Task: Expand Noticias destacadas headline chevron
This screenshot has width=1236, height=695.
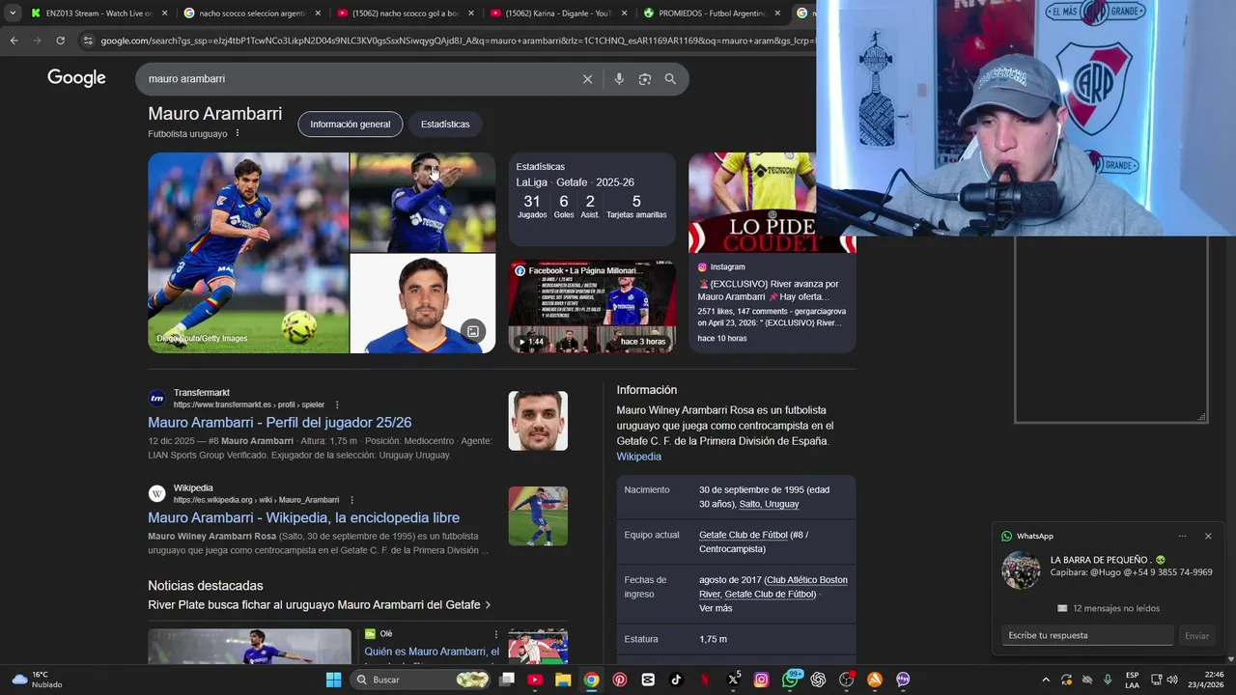Action: pos(488,605)
